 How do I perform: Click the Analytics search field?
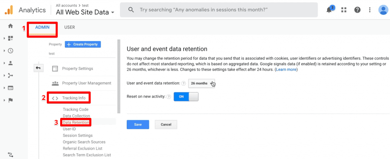pyautogui.click(x=219, y=10)
